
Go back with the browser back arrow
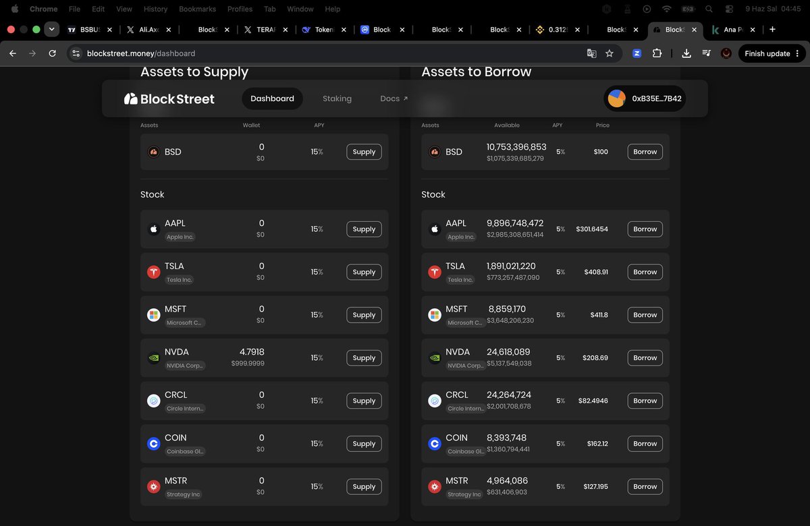point(12,53)
